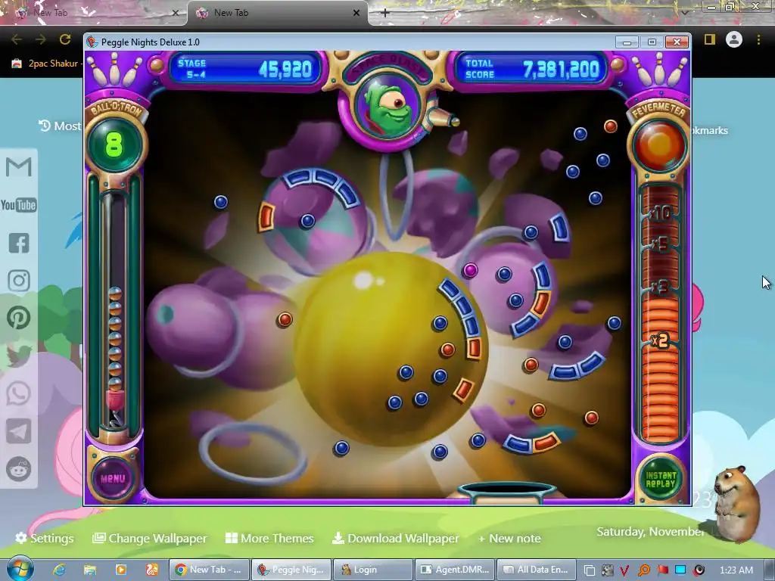
Task: Open a new browser tab with plus
Action: pyautogui.click(x=385, y=13)
